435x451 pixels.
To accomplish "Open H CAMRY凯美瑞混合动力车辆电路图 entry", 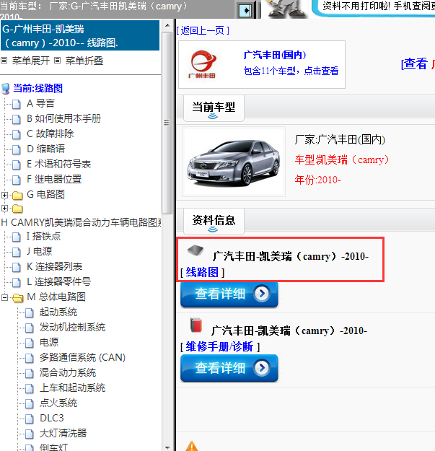I will pyautogui.click(x=82, y=222).
